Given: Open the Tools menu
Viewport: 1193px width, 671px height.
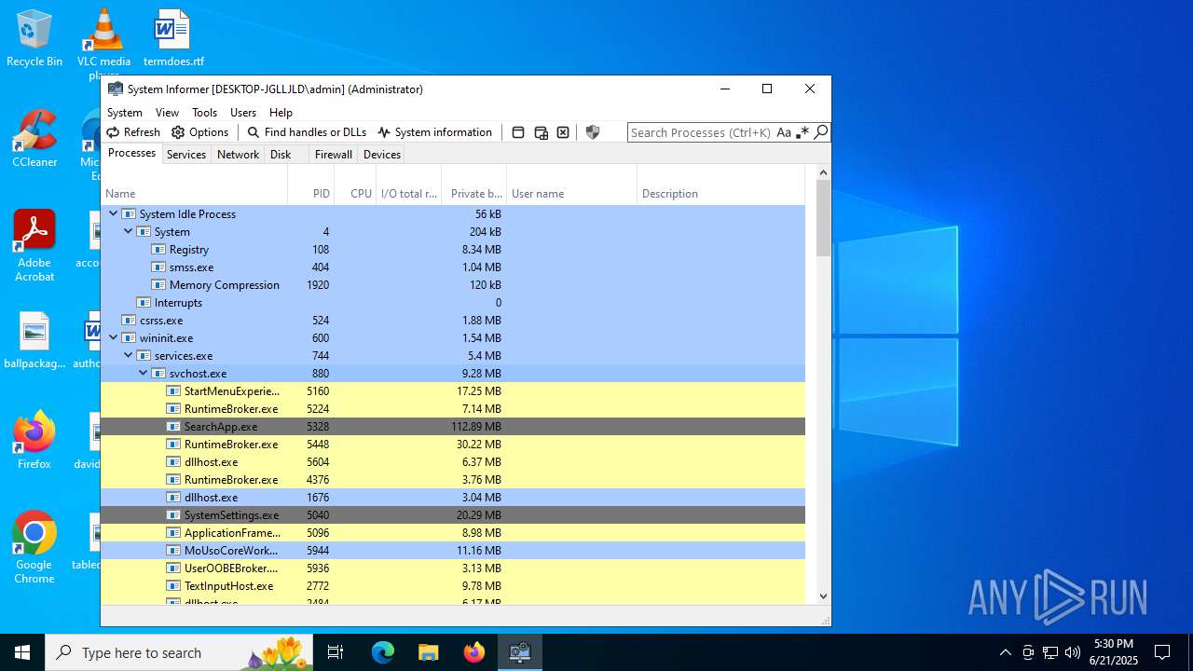Looking at the screenshot, I should (x=204, y=113).
